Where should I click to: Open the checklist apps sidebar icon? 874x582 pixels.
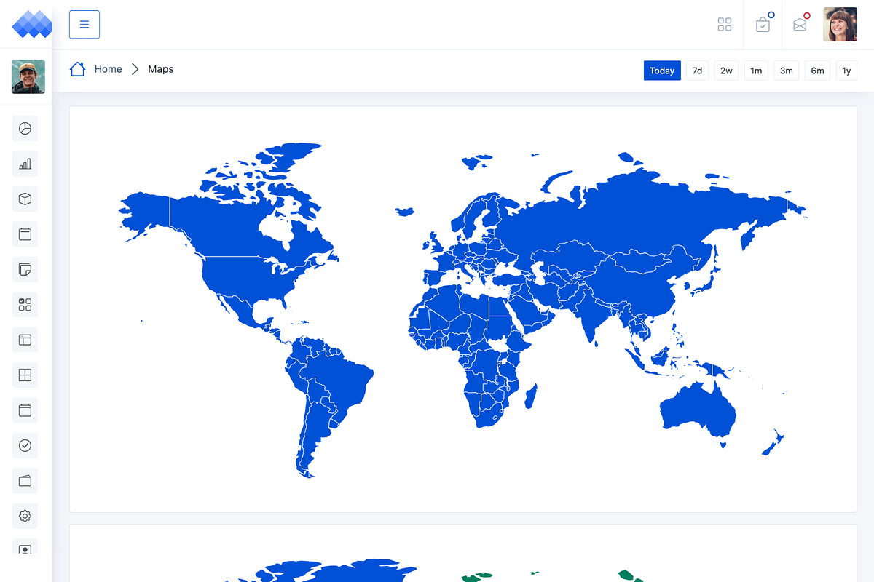pyautogui.click(x=25, y=304)
